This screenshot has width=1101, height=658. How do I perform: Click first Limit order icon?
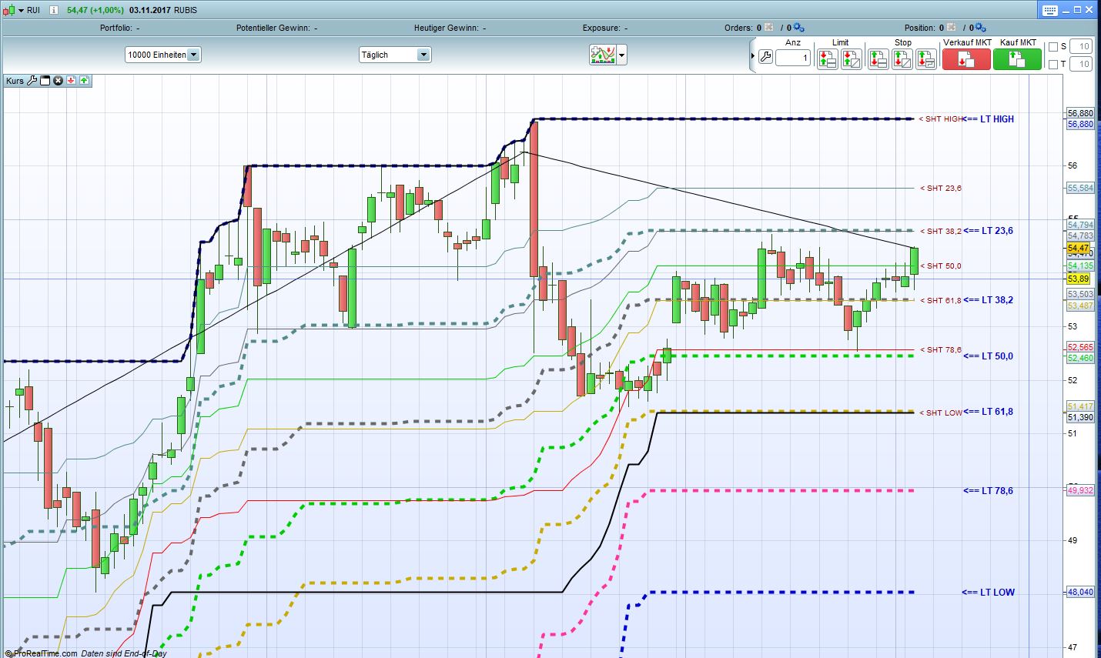coord(827,58)
